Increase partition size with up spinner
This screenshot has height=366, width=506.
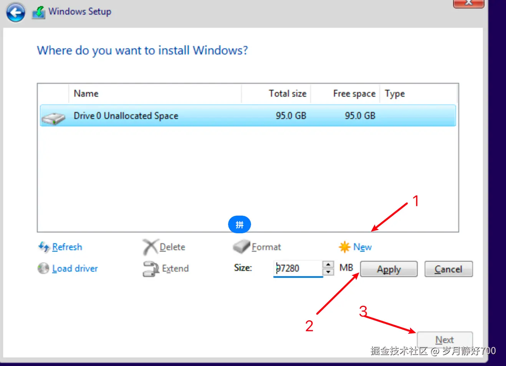click(328, 264)
